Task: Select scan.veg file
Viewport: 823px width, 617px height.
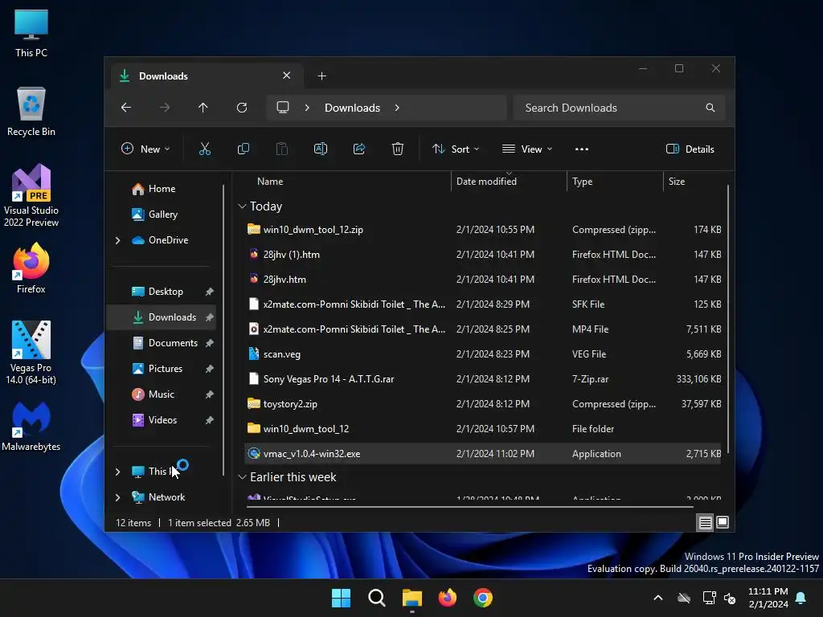Action: pyautogui.click(x=483, y=354)
